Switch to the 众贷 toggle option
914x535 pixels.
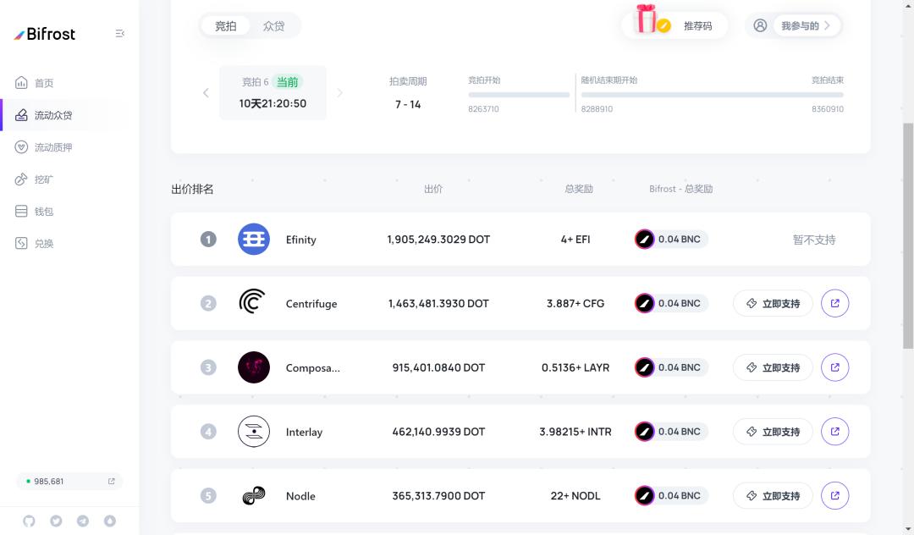point(273,26)
